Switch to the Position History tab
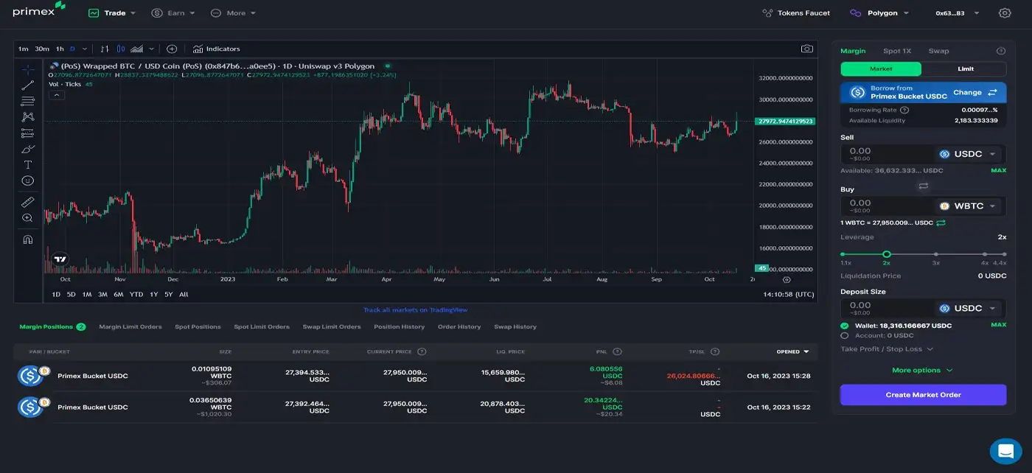1032x473 pixels. click(399, 326)
